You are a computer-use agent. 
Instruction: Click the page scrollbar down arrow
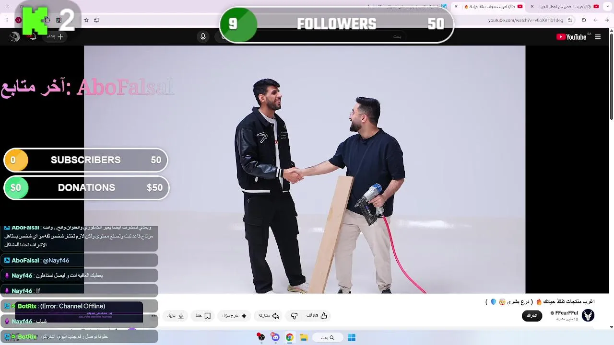[x=611, y=327]
